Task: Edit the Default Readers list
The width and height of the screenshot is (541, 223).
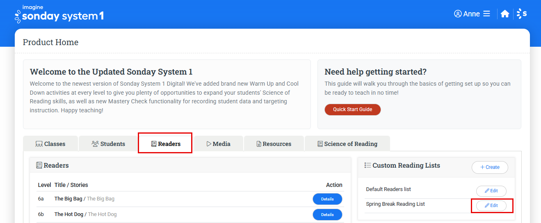Action: [x=491, y=191]
